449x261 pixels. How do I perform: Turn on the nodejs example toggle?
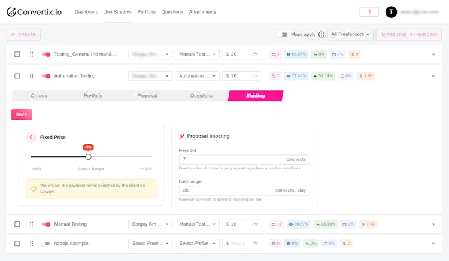(45, 244)
